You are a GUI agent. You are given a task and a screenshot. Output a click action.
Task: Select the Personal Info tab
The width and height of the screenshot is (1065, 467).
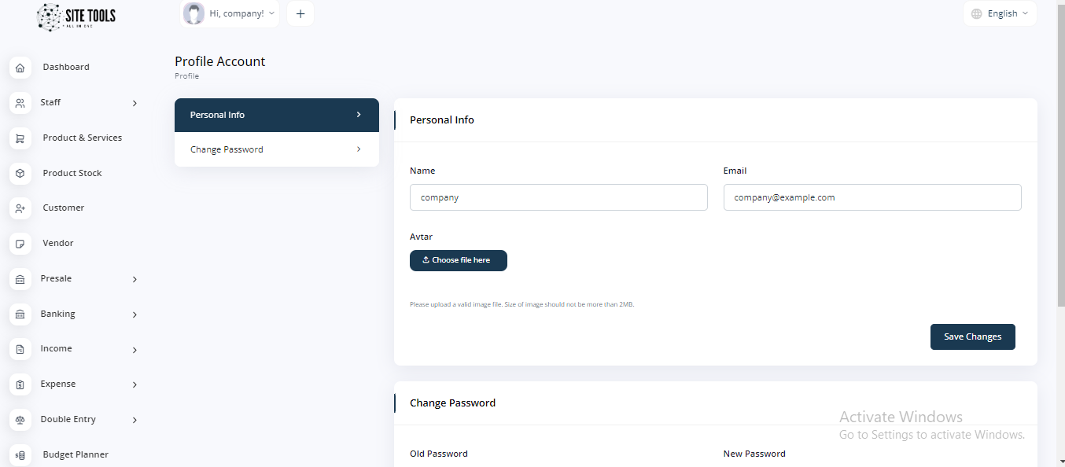[276, 115]
